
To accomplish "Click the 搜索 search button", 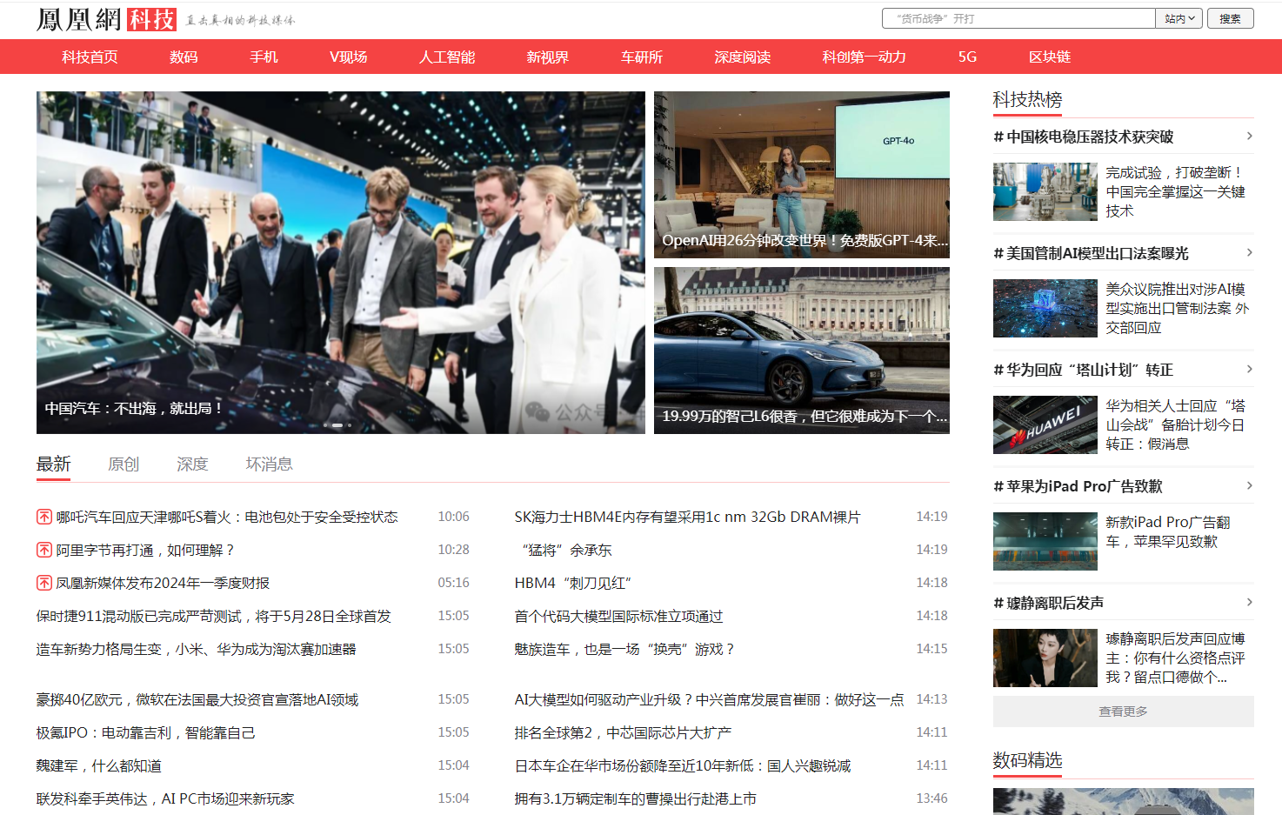I will click(1230, 18).
